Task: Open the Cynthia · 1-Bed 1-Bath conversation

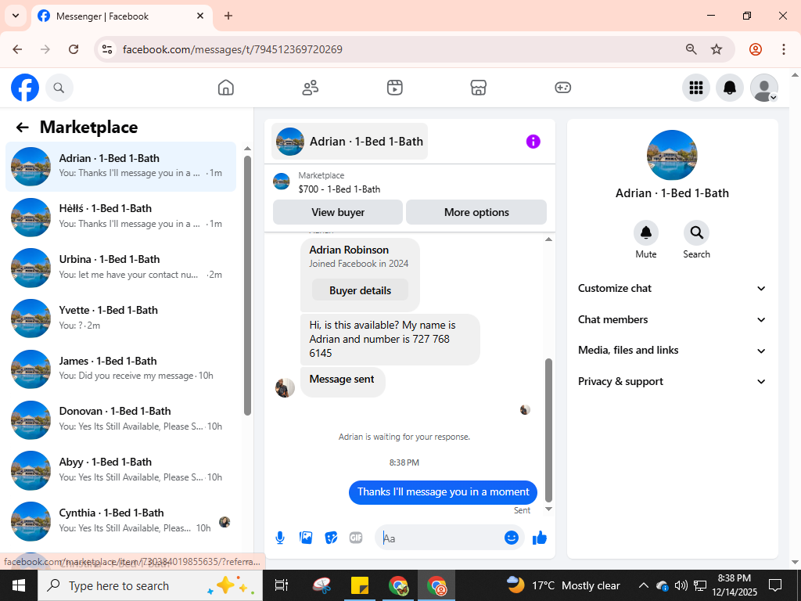Action: (120, 520)
